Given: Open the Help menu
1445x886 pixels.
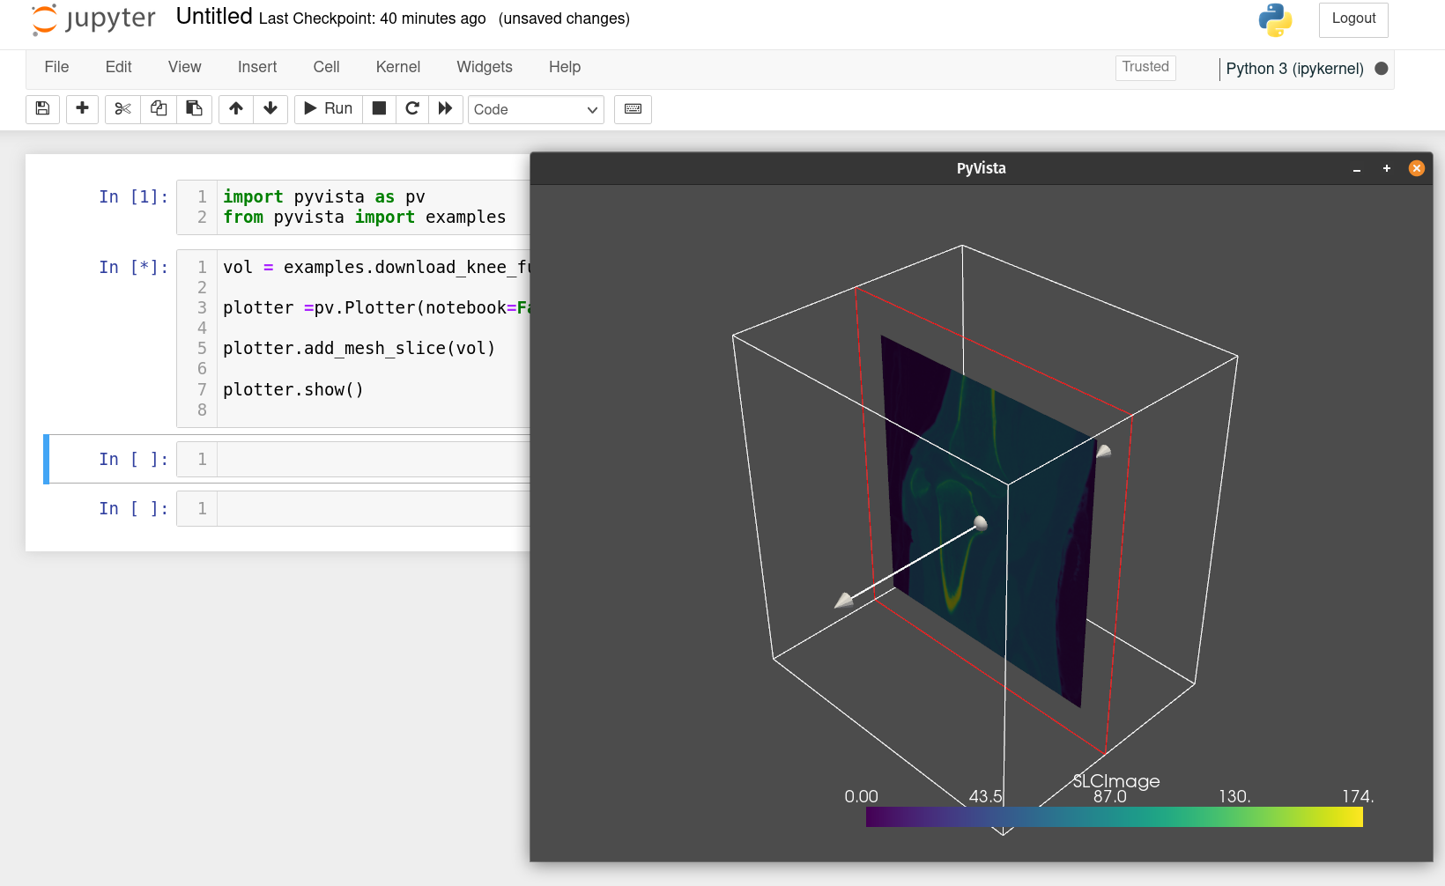Looking at the screenshot, I should (x=564, y=67).
